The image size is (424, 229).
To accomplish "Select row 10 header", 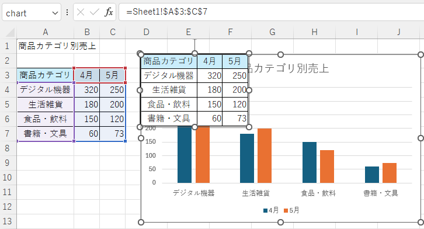I will [8, 178].
